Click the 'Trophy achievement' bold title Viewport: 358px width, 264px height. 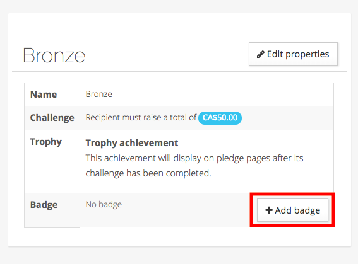(x=132, y=143)
